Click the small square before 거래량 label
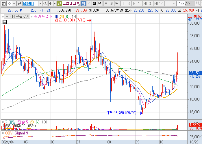This screenshot has width=202, height=144. pos(3,122)
